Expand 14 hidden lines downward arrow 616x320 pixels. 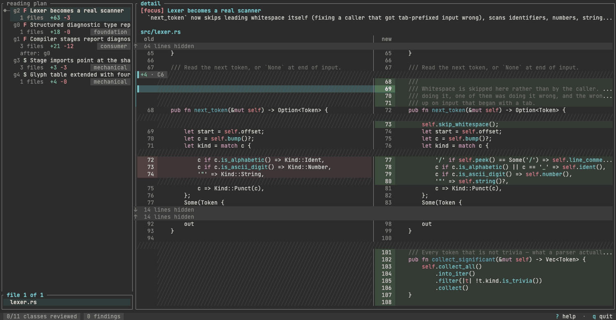[x=374, y=210]
